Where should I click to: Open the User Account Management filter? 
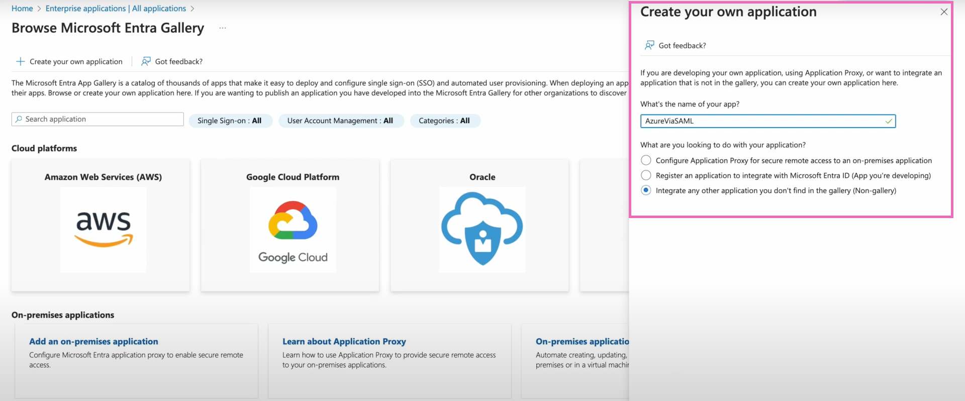[341, 121]
